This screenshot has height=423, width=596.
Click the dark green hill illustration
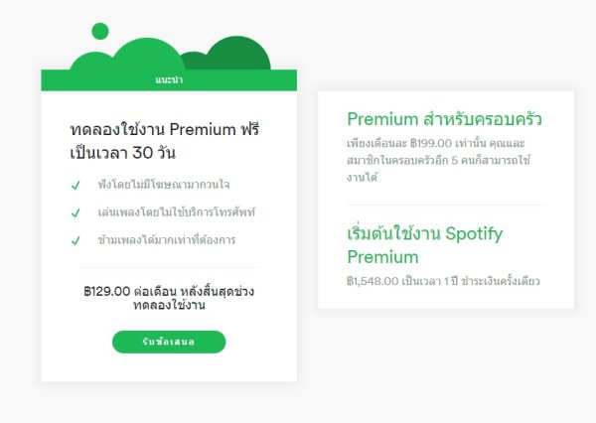(237, 54)
